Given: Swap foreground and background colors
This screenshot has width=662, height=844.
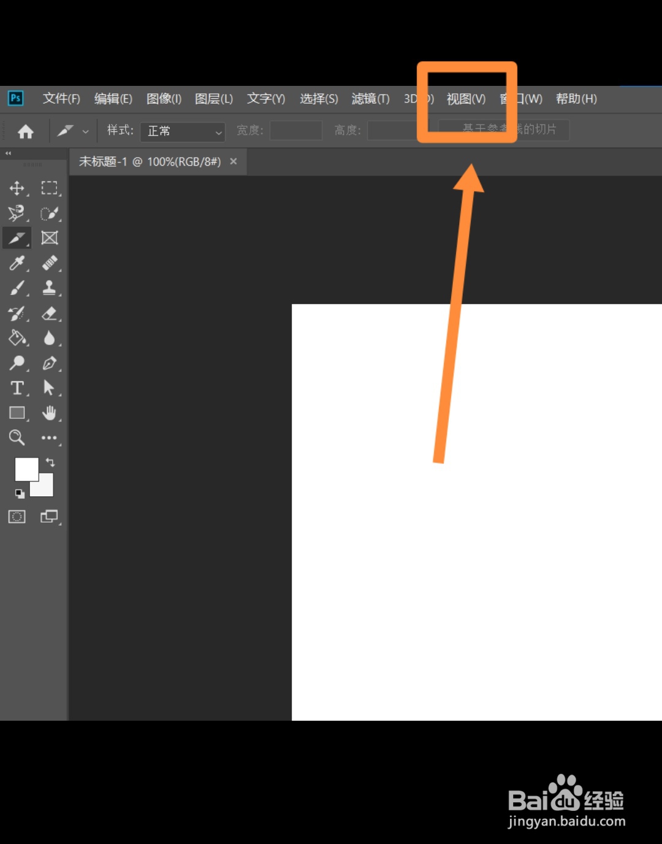Looking at the screenshot, I should [50, 462].
